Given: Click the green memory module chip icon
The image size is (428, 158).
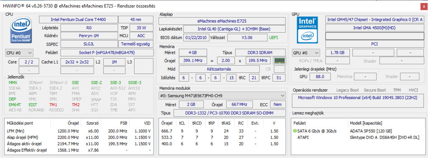Looking at the screenshot, I should (x=279, y=61).
